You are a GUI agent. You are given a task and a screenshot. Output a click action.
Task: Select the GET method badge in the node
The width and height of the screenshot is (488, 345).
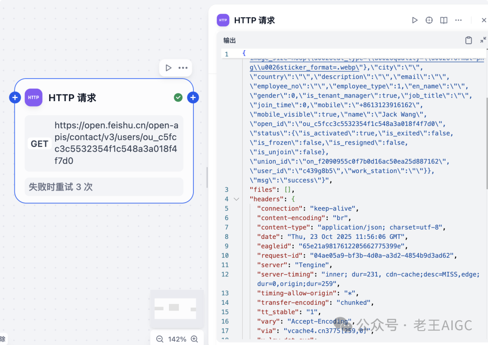point(39,144)
